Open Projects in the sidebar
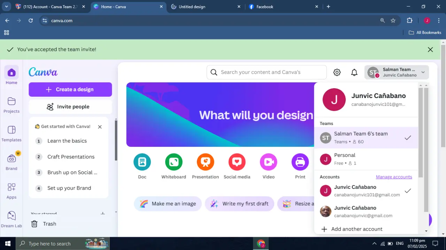446x250 pixels. [x=11, y=105]
